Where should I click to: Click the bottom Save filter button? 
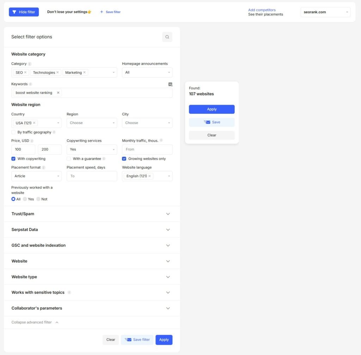point(137,340)
